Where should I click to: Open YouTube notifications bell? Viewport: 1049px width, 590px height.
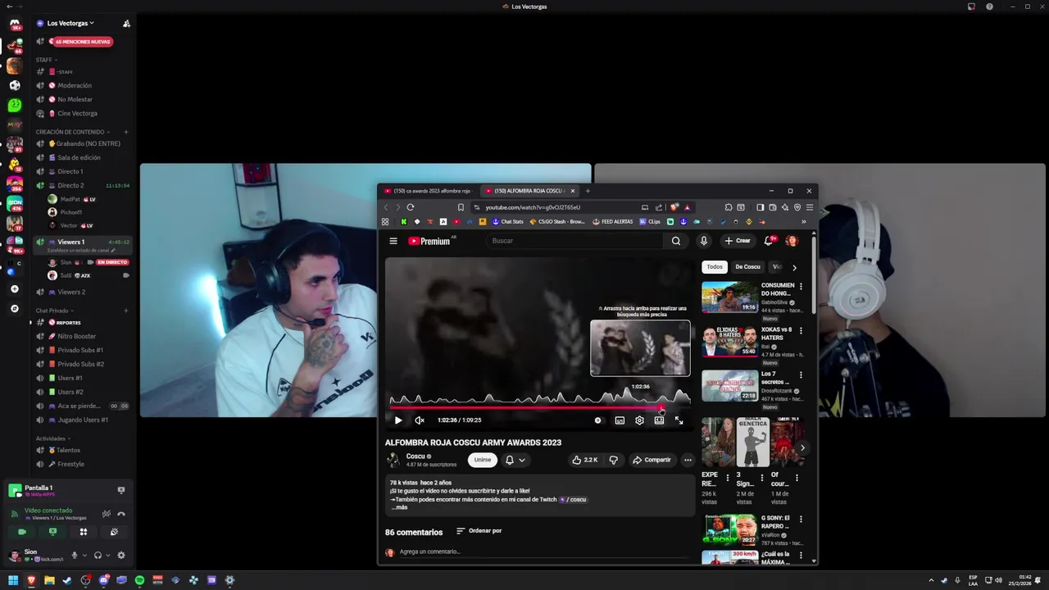pos(769,241)
